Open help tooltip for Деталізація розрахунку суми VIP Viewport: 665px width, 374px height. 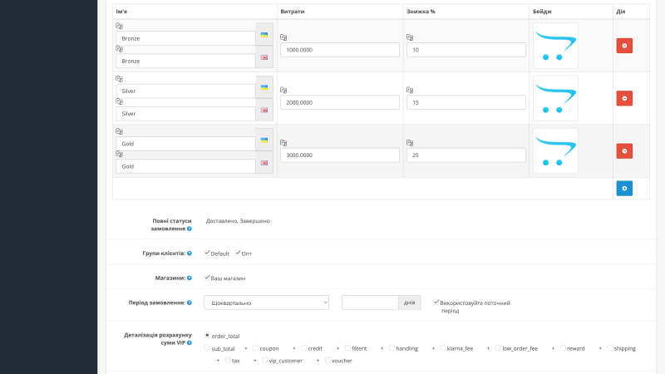click(190, 342)
